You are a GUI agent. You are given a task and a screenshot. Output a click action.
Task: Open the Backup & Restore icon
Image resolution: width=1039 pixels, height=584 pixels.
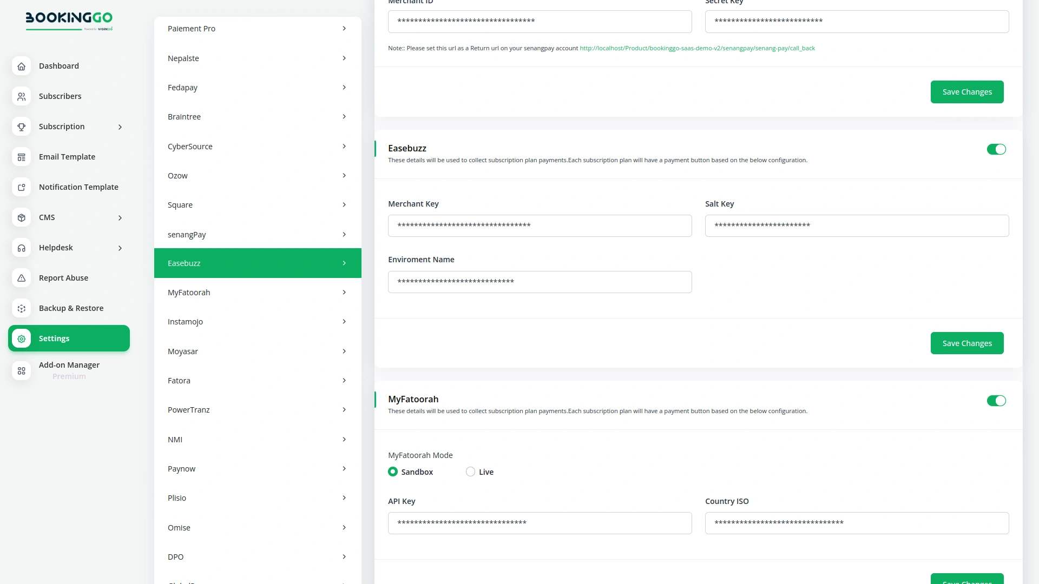[21, 308]
